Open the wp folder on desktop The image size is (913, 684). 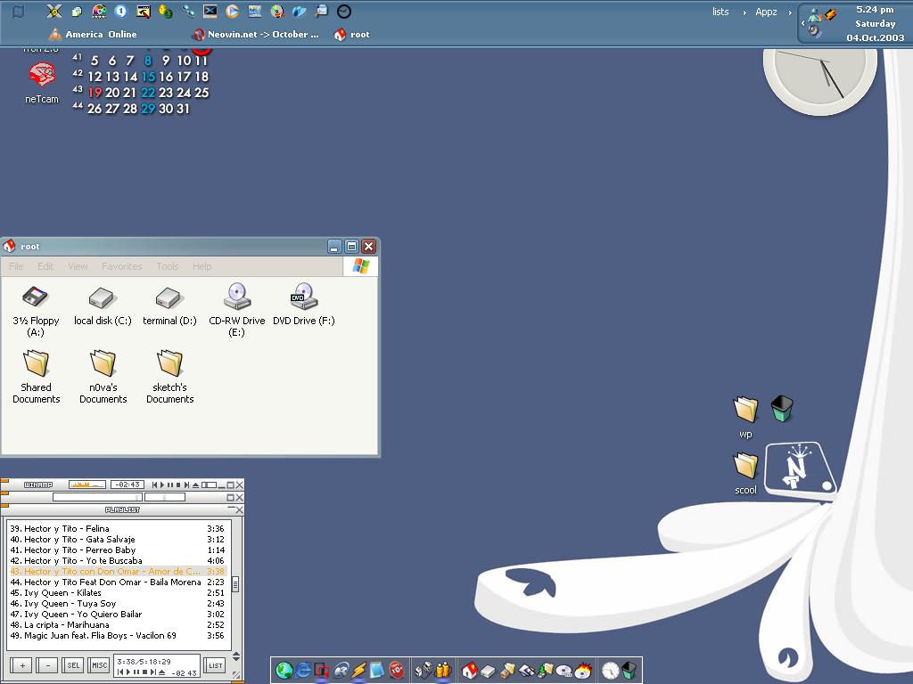[x=745, y=411]
